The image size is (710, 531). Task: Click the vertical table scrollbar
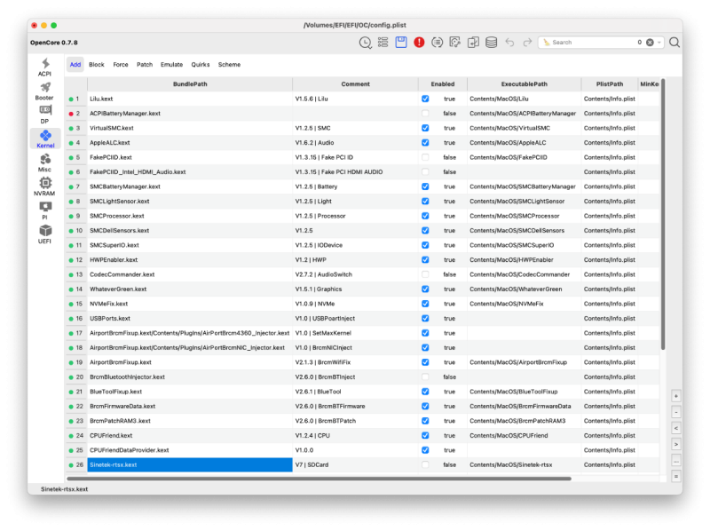coord(663,214)
